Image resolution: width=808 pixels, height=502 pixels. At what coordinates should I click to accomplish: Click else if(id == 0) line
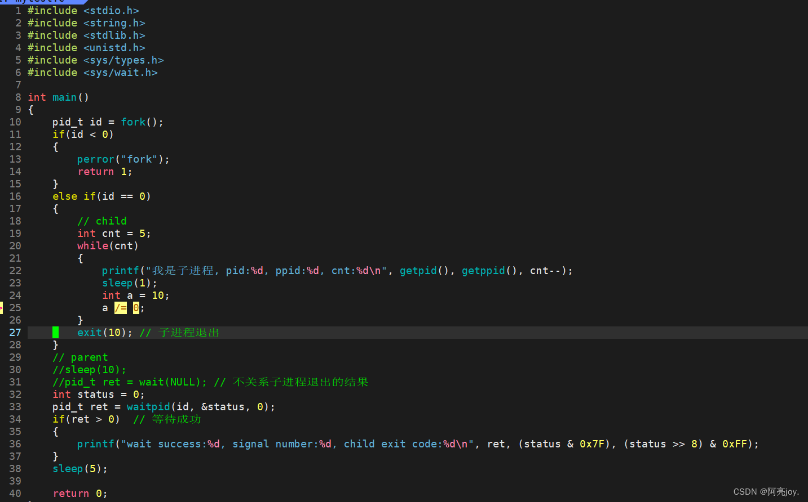click(x=102, y=196)
